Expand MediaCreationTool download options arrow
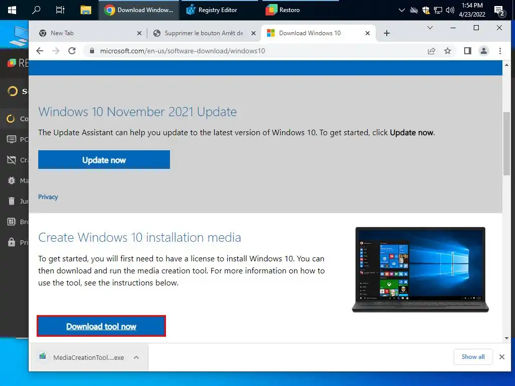515x386 pixels. tap(136, 357)
